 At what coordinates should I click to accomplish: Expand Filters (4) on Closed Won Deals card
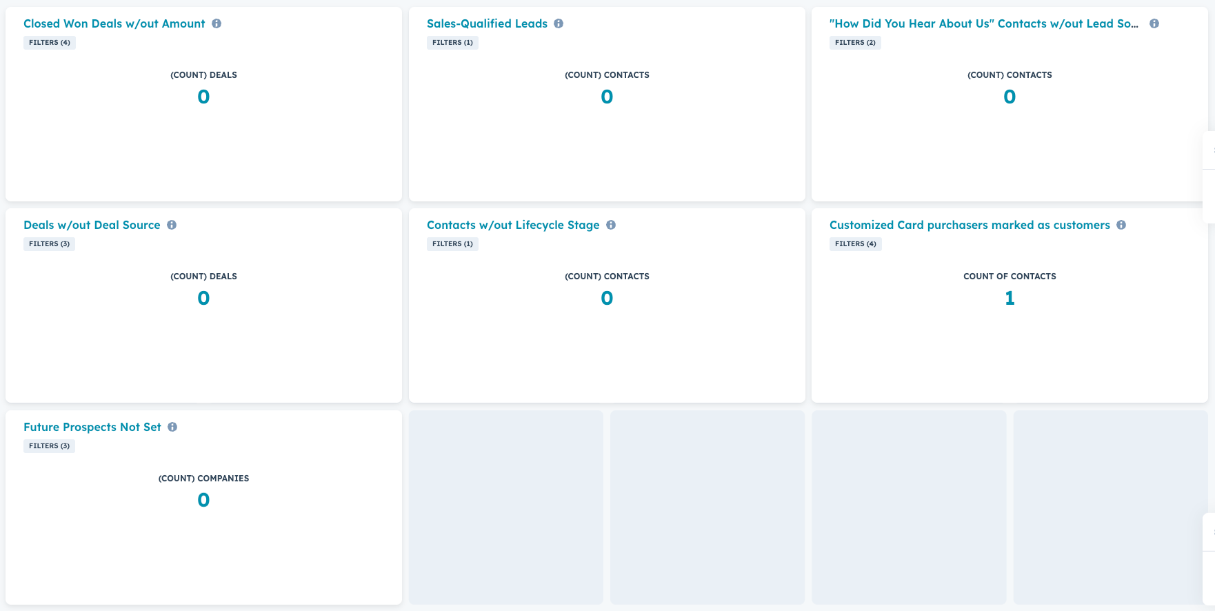click(50, 43)
